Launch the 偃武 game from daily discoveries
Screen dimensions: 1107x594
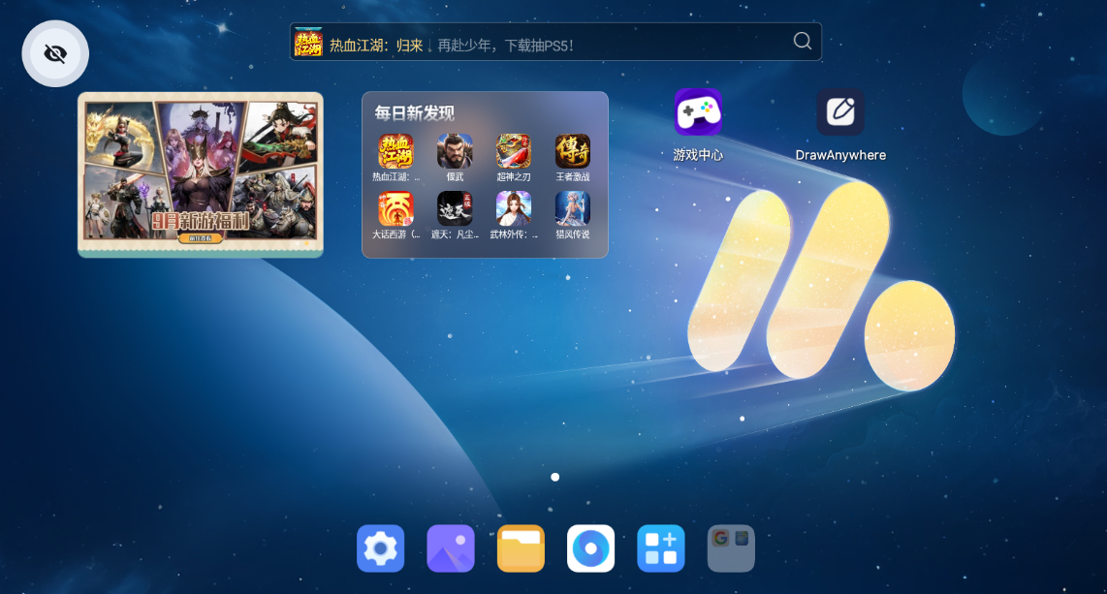point(456,151)
